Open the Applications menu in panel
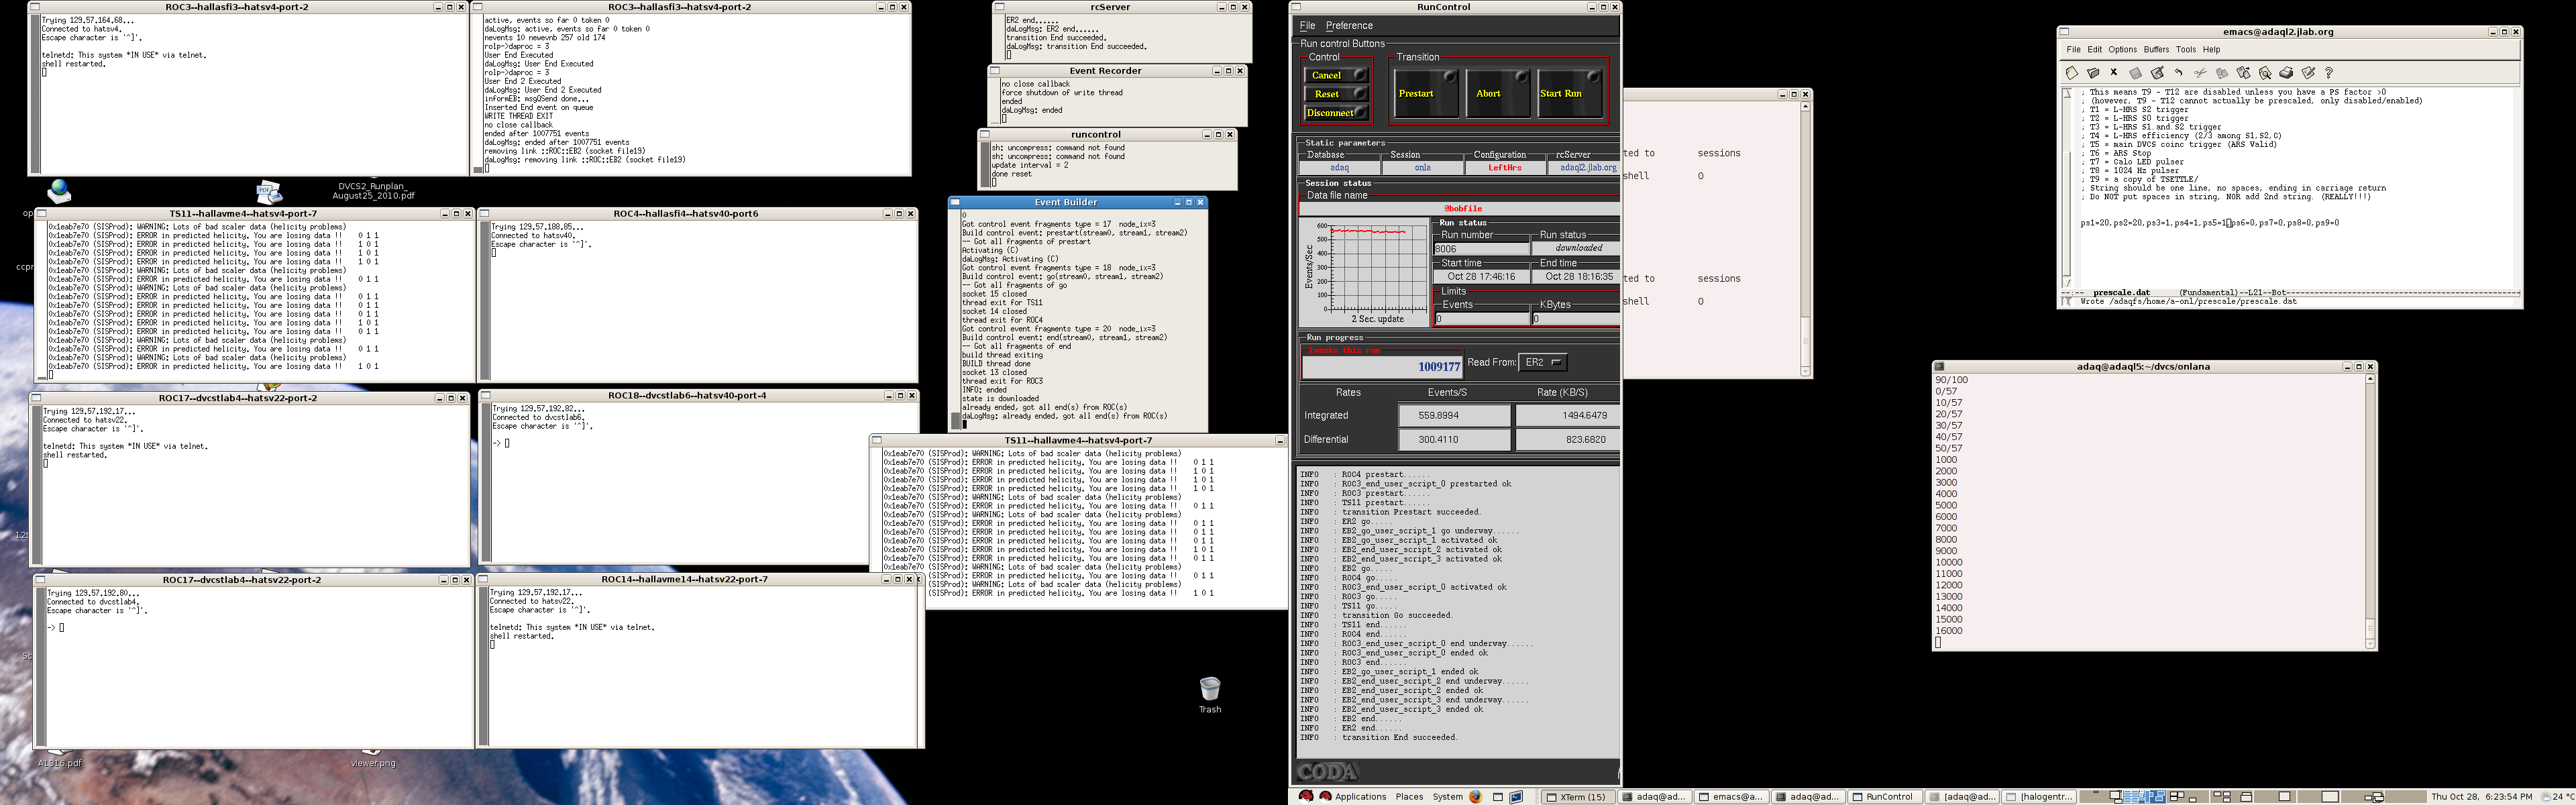2576x805 pixels. pos(1360,797)
